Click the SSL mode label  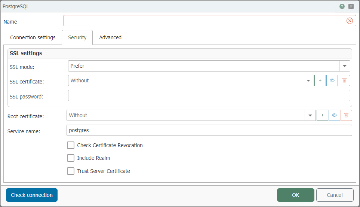pos(22,67)
